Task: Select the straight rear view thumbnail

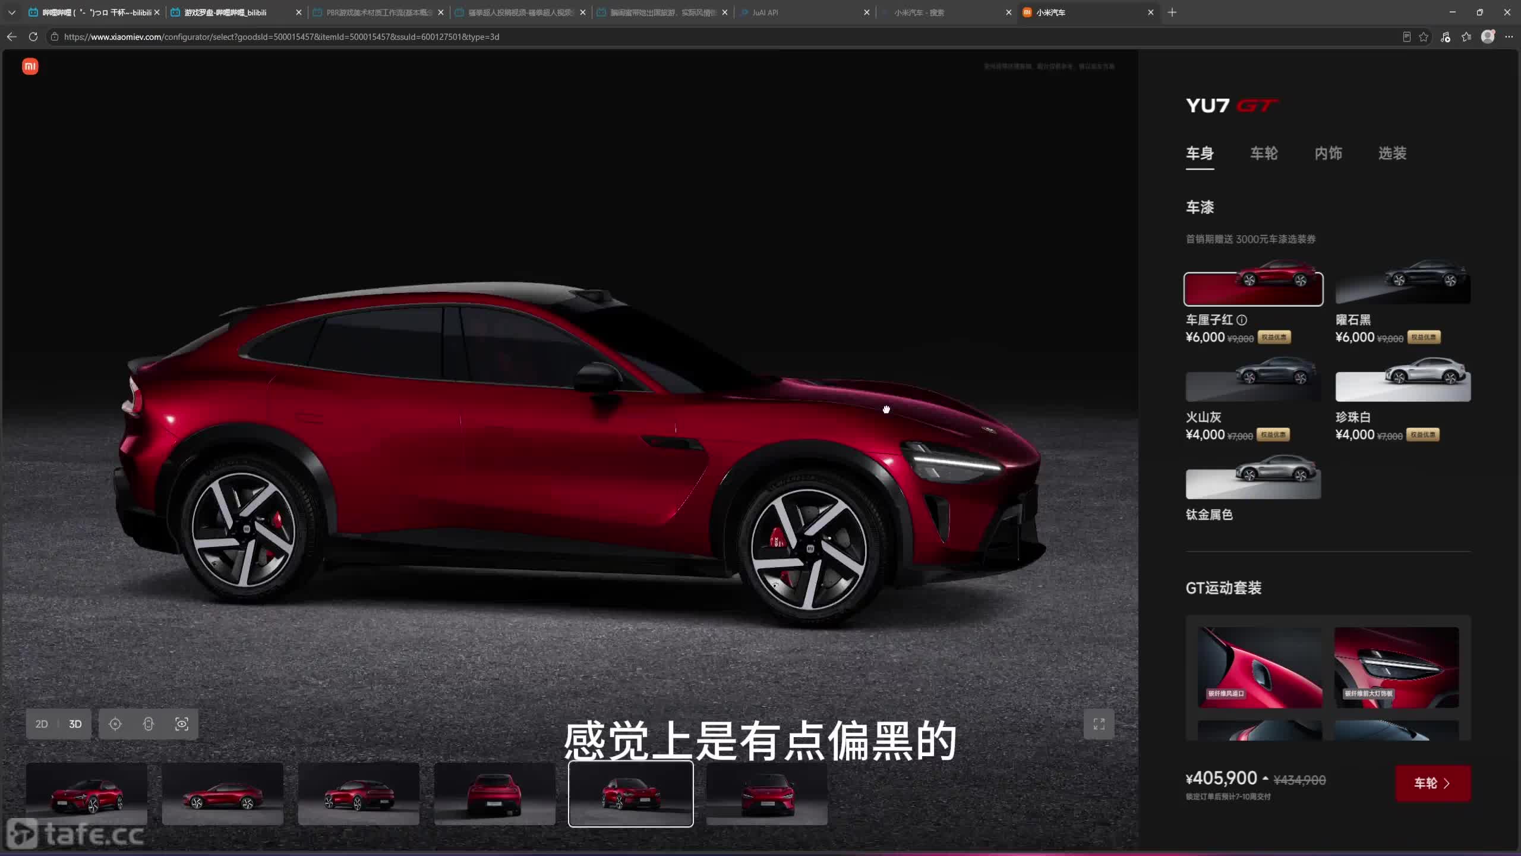Action: pyautogui.click(x=495, y=794)
